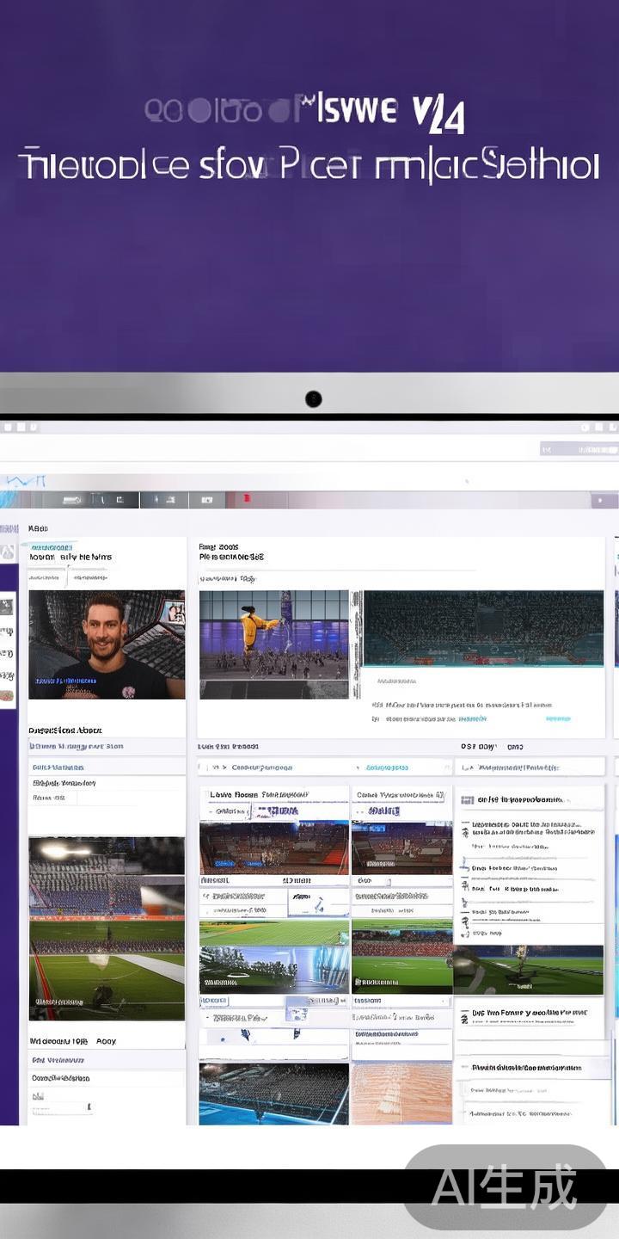The height and width of the screenshot is (1239, 619).
Task: Click the top icon in the left sidebar strip
Action: 7,607
